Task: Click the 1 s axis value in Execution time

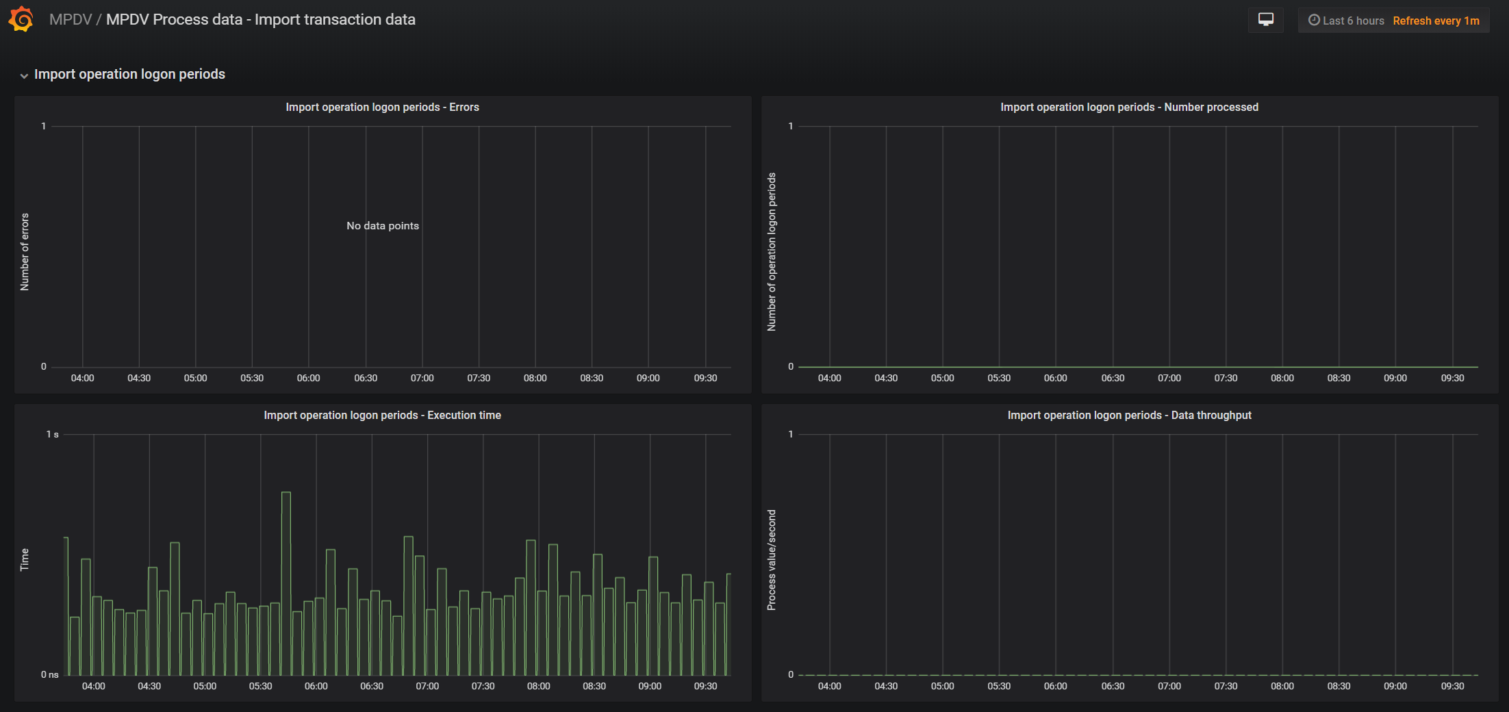Action: click(53, 434)
